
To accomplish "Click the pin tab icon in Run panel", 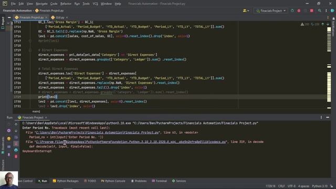I will [9, 154].
